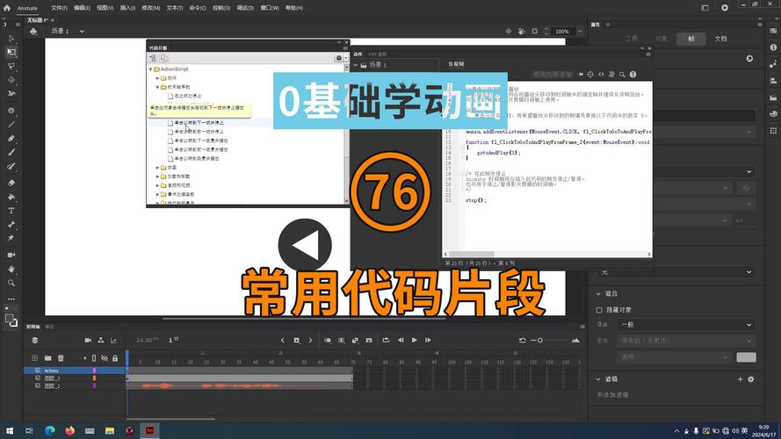Open the Windows Start menu

10,430
